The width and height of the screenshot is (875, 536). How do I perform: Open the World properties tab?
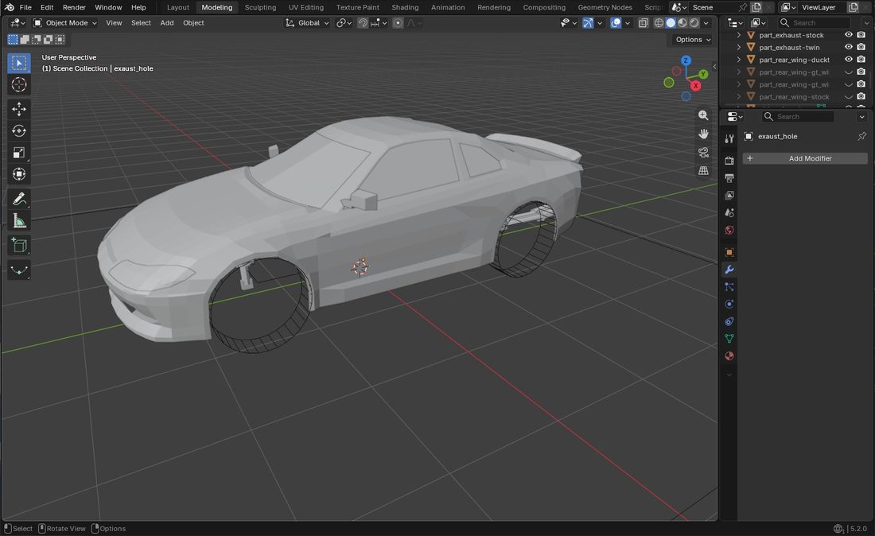tap(729, 231)
